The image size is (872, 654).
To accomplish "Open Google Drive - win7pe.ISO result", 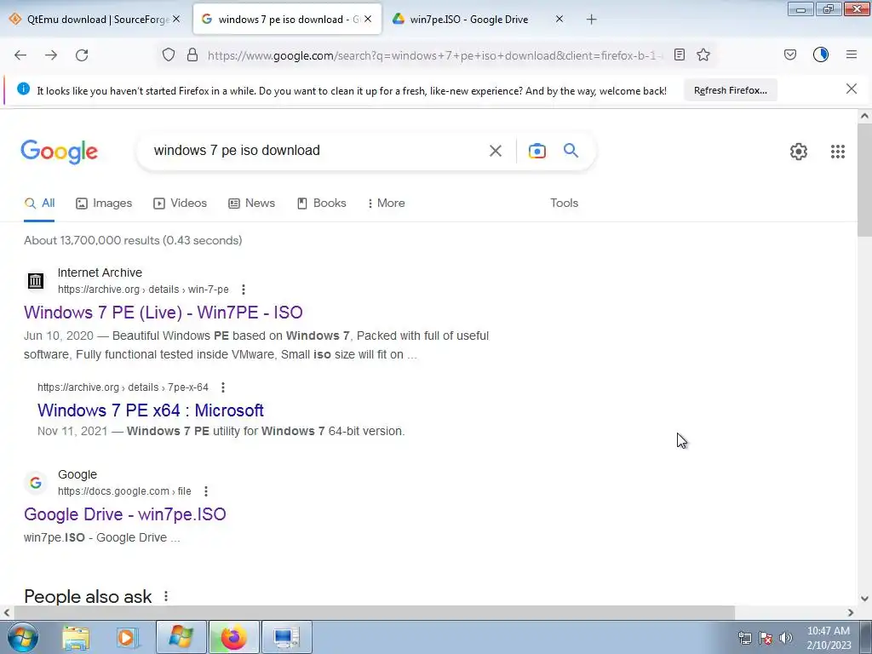I will tap(125, 513).
